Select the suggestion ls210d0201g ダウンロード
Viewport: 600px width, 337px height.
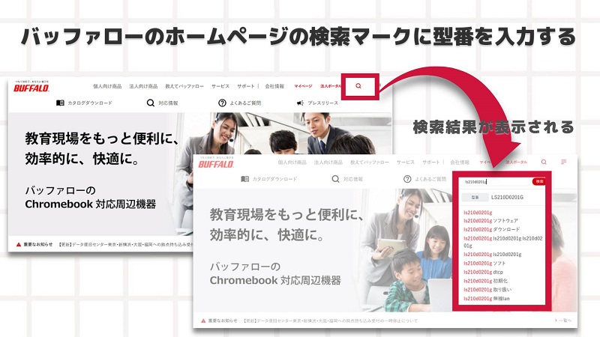(x=492, y=230)
